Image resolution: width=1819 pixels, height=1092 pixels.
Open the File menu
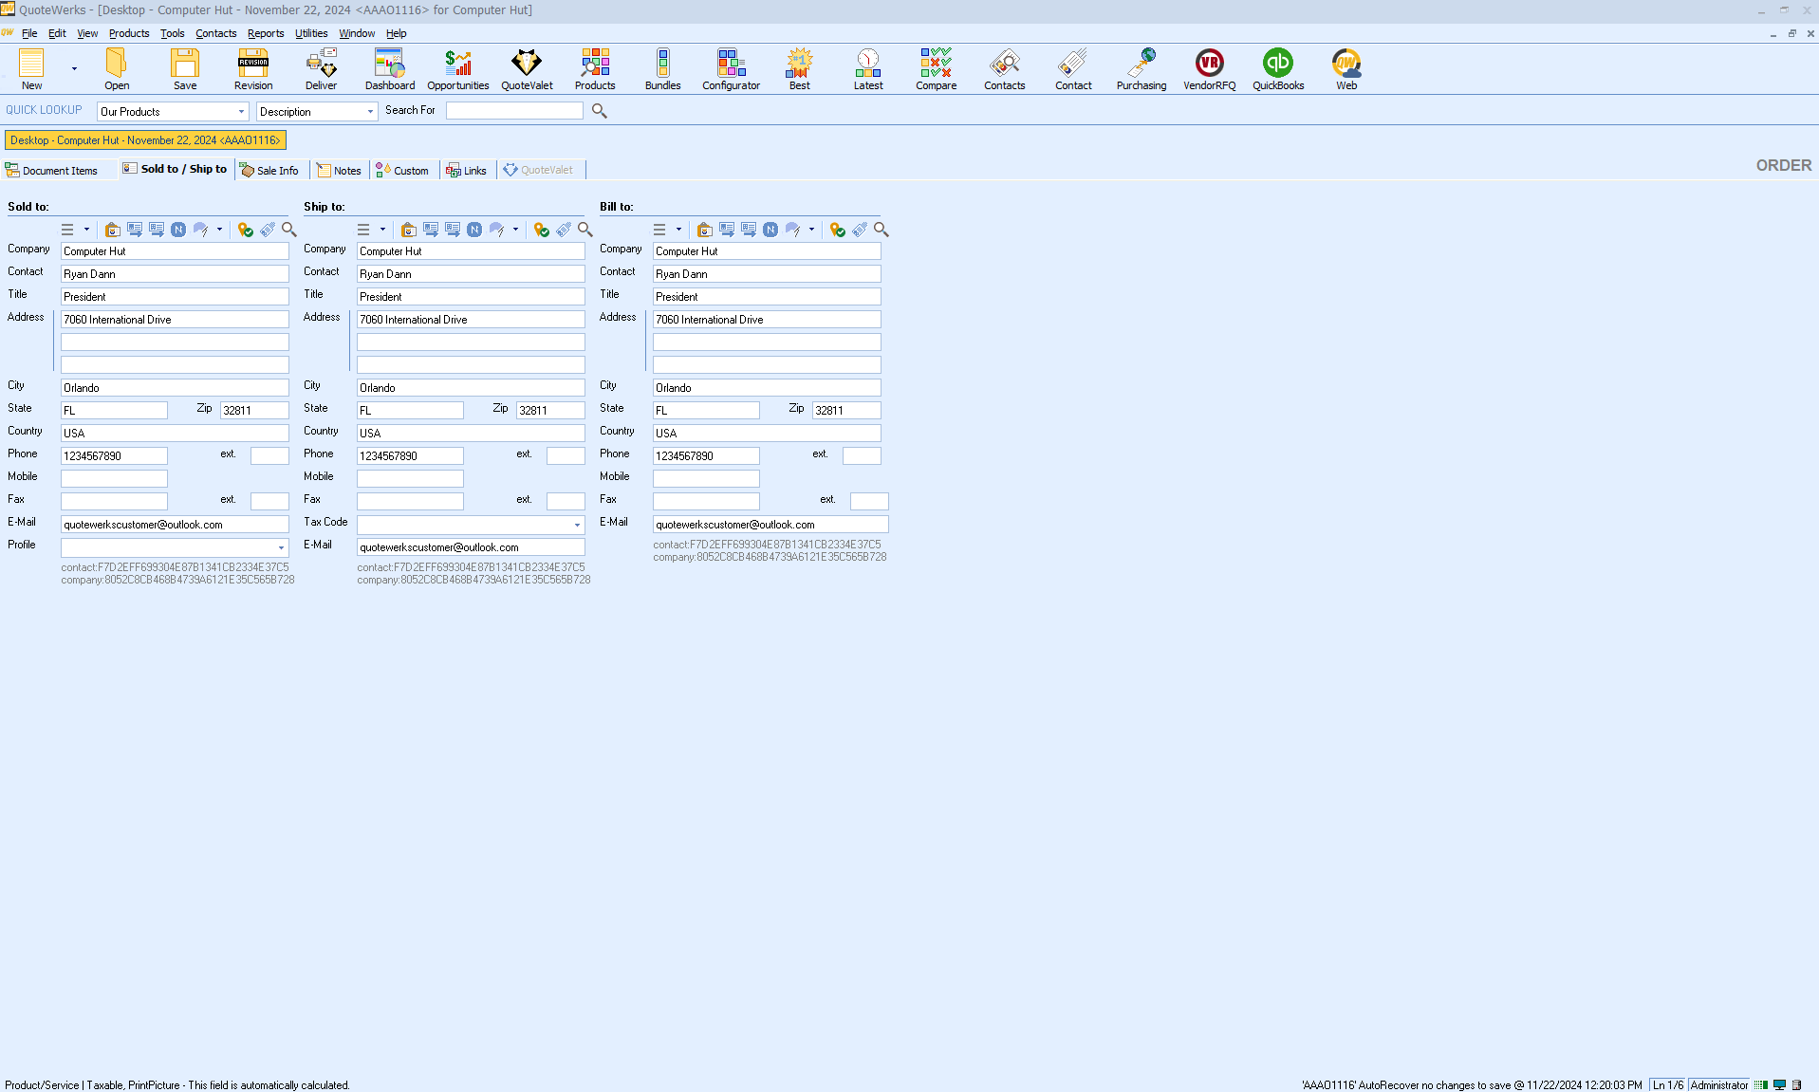point(29,33)
